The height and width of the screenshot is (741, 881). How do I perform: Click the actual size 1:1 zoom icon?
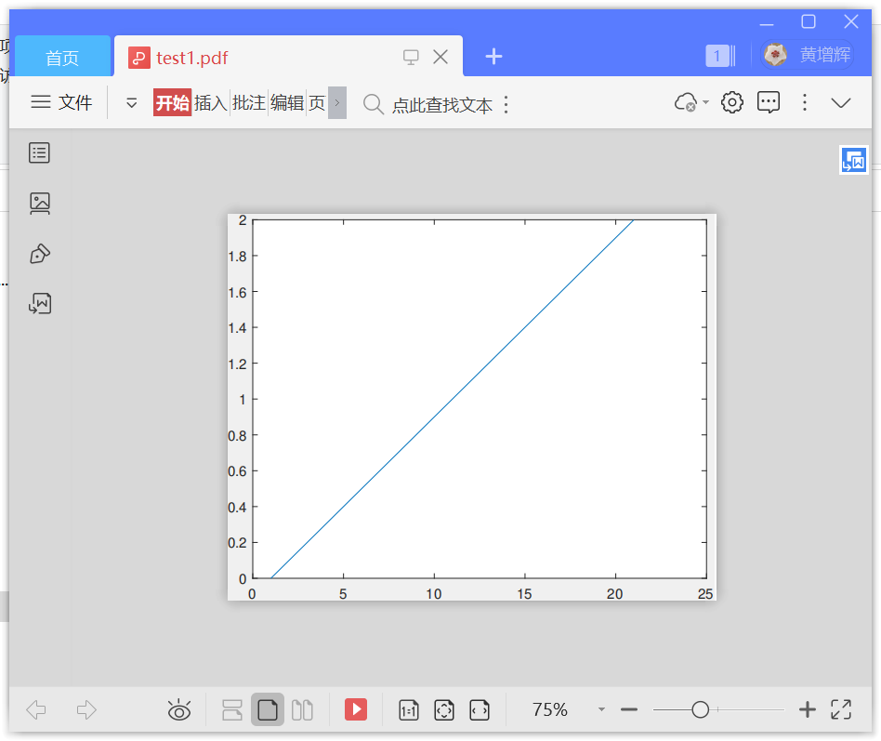pyautogui.click(x=408, y=709)
